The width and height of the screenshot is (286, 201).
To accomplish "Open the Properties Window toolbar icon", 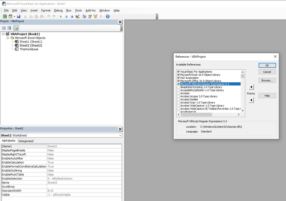I will point(90,17).
